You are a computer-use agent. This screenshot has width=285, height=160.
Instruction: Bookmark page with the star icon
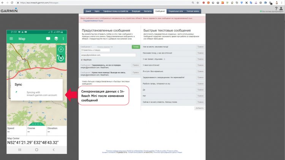(x=198, y=3)
